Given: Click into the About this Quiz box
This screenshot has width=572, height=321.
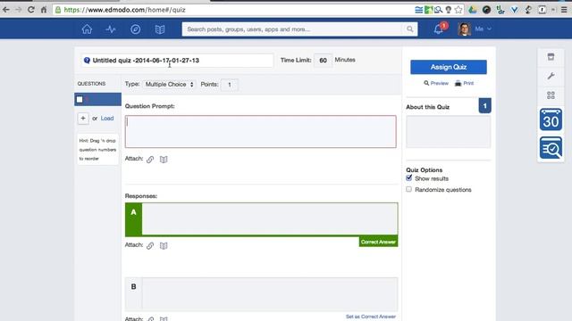Looking at the screenshot, I should pos(449,132).
